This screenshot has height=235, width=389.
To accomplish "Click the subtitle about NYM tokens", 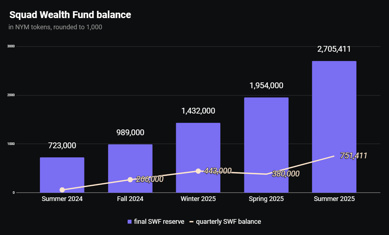I will point(55,27).
